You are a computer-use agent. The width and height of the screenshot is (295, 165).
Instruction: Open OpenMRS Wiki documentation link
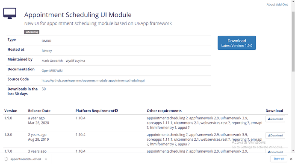52,71
